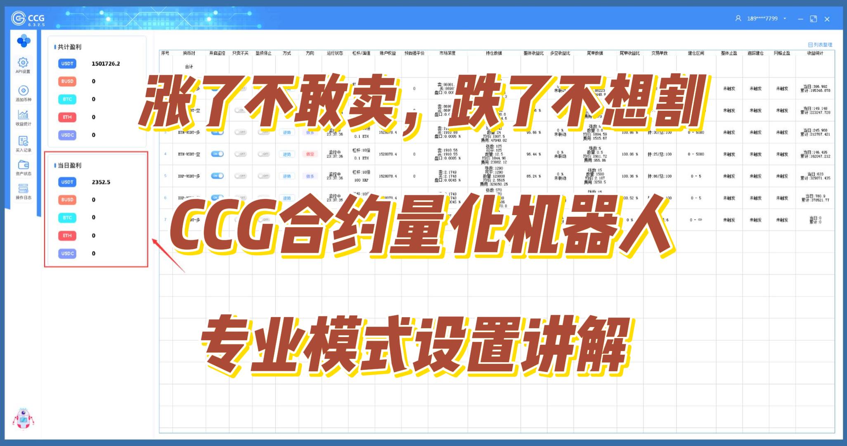Open API设置 in the sidebar
This screenshot has width=847, height=446.
click(x=23, y=65)
